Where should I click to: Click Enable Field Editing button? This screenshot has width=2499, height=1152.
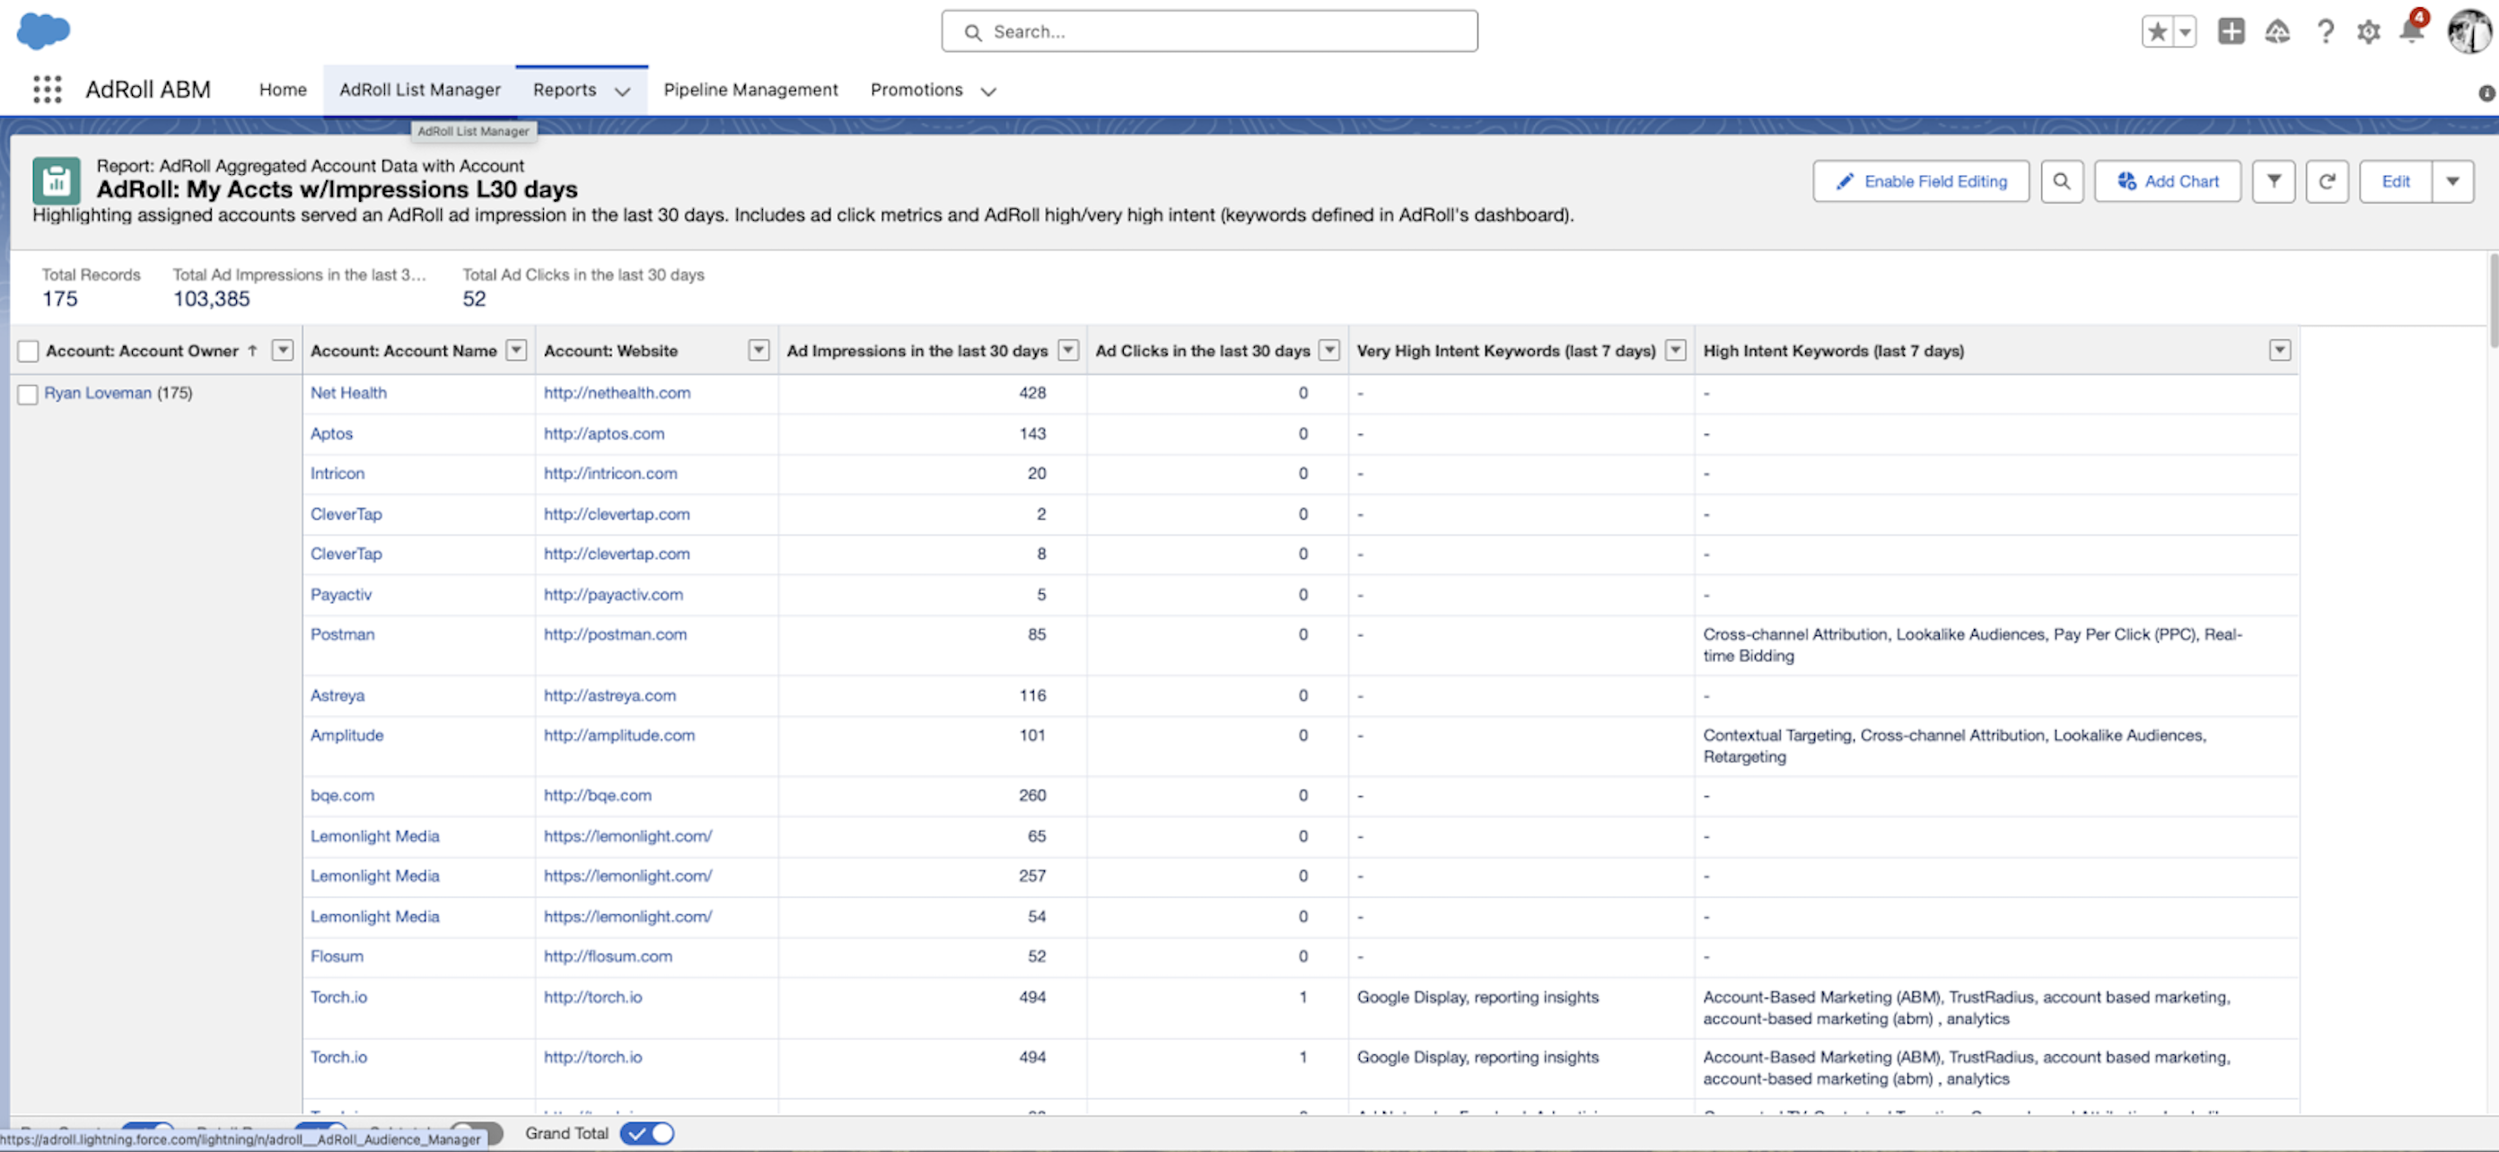click(1921, 181)
